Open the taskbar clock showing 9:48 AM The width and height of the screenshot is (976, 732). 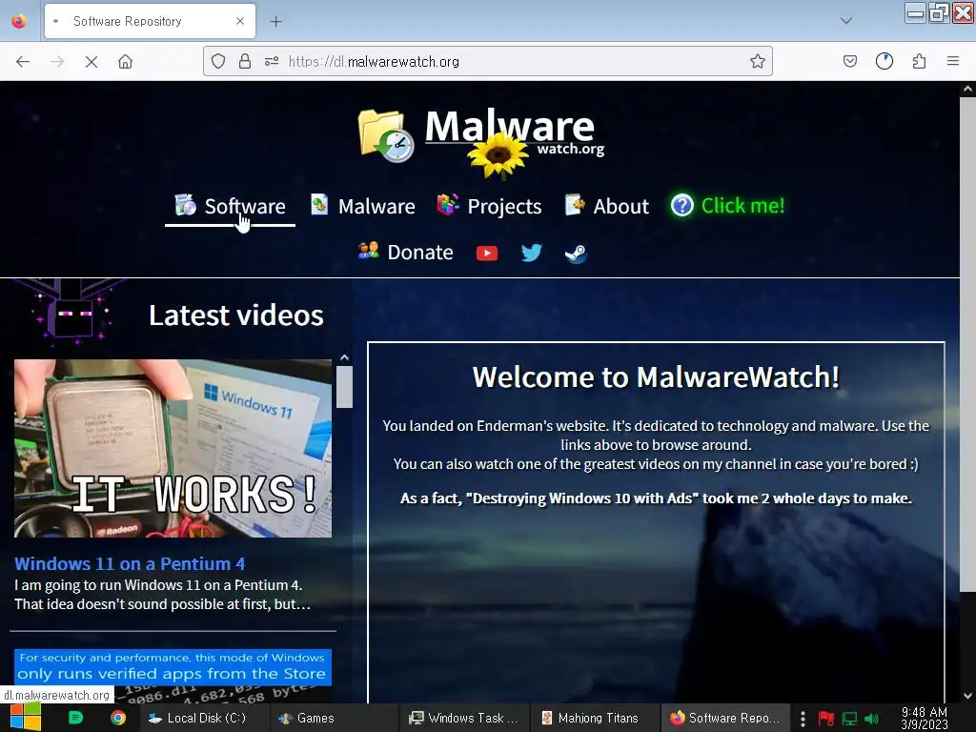[925, 718]
